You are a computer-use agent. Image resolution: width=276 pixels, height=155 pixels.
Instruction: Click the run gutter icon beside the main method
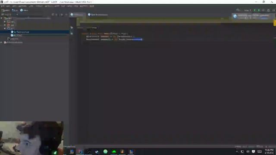tap(72, 33)
